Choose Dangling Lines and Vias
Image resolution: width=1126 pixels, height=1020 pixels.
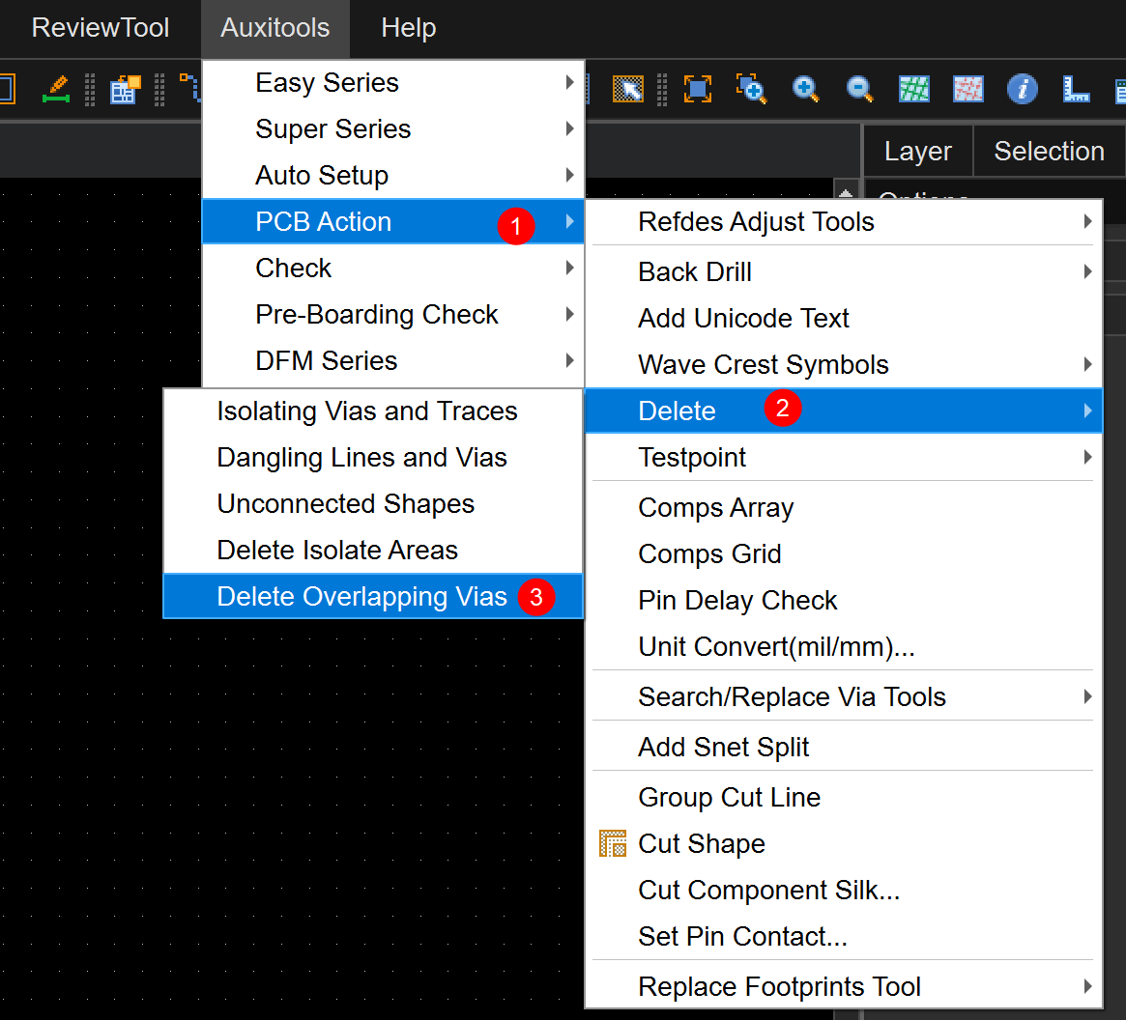point(361,457)
